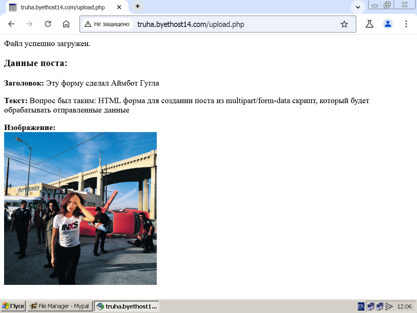
Task: Close the truha.byethost14.com tab
Action: (119, 7)
